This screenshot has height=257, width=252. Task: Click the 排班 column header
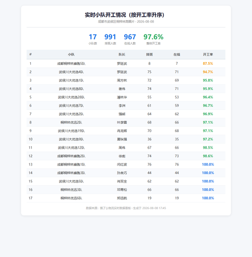(x=149, y=54)
